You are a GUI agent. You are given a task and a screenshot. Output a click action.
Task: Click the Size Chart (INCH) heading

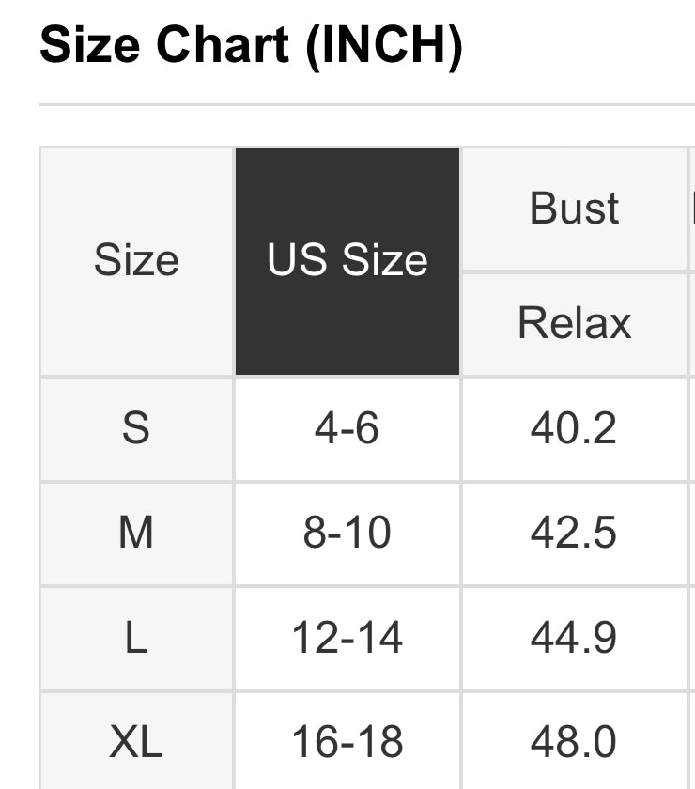251,45
